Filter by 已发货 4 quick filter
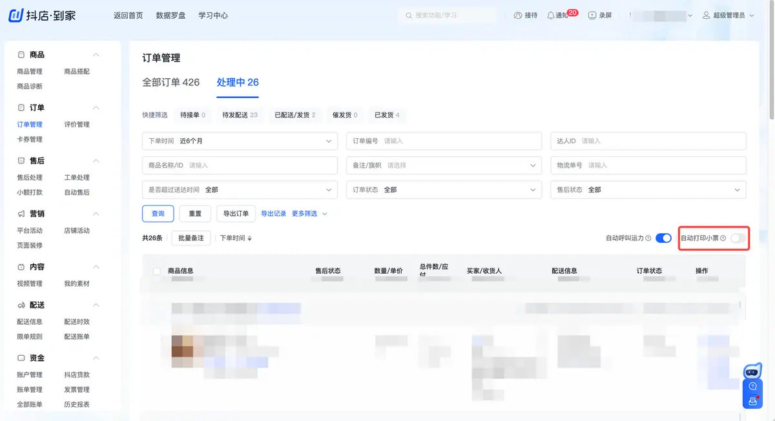Screen dimensions: 775x421 (387, 115)
